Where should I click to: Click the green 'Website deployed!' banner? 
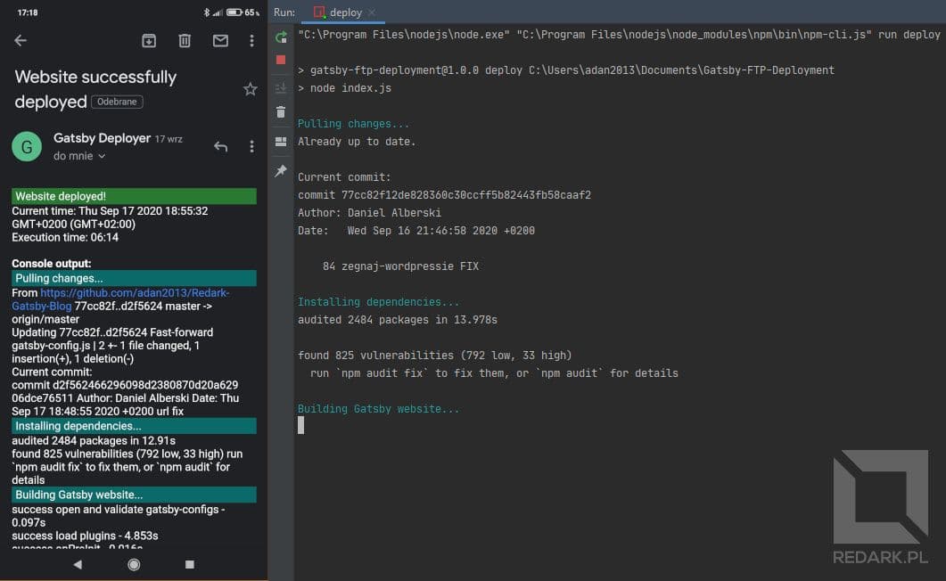tap(134, 196)
